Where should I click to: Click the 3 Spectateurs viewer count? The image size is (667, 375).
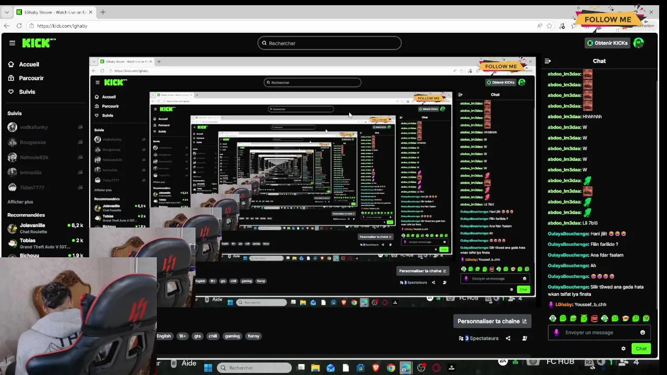click(x=478, y=338)
